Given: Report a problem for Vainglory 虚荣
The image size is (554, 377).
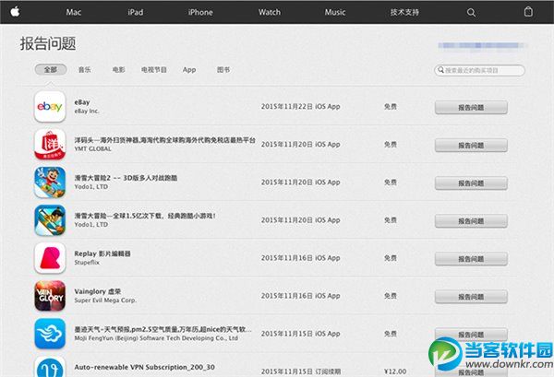Looking at the screenshot, I should click(x=471, y=297).
